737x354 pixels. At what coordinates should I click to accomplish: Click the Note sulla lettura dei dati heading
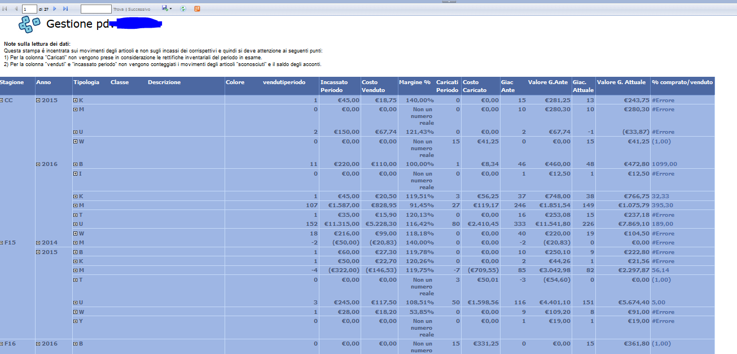pyautogui.click(x=37, y=44)
